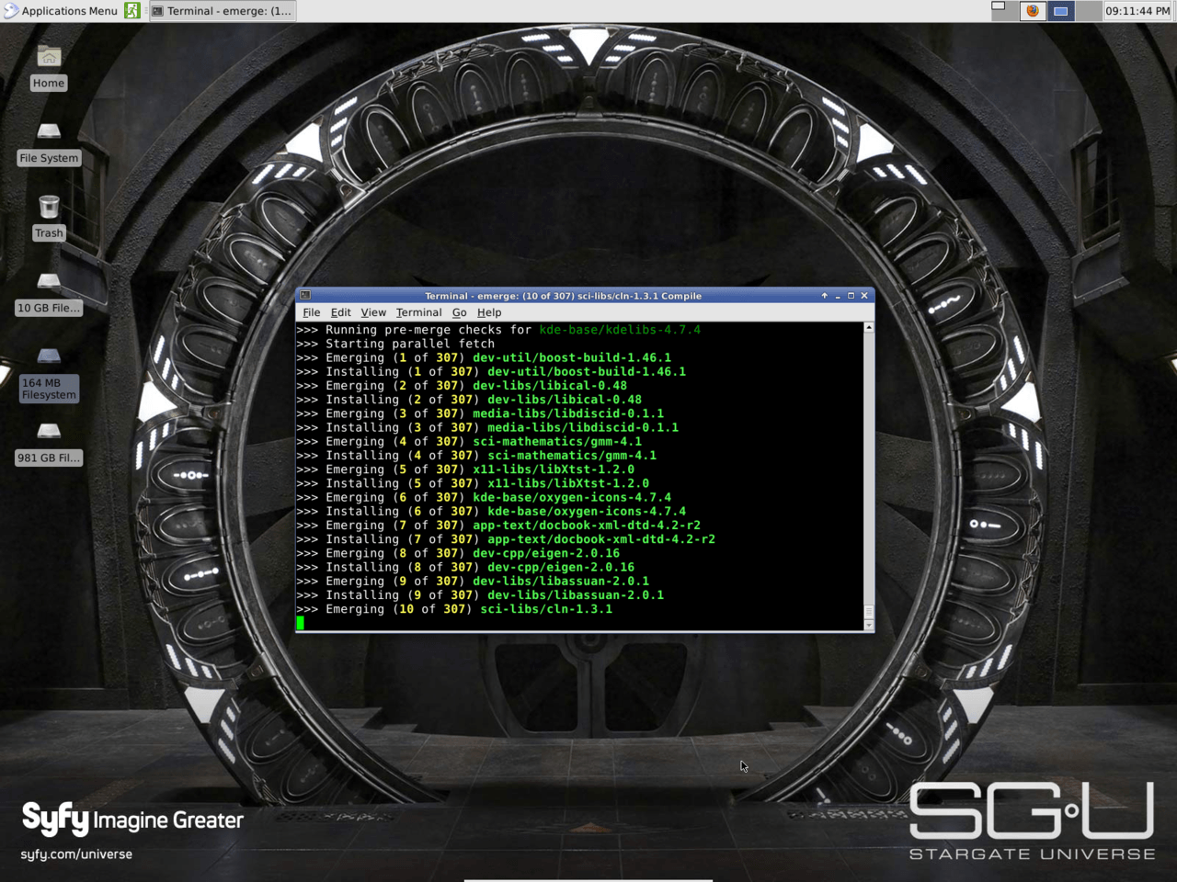Image resolution: width=1177 pixels, height=882 pixels.
Task: Click the kde-base/kdelibs-4.7.4 text
Action: tap(620, 330)
